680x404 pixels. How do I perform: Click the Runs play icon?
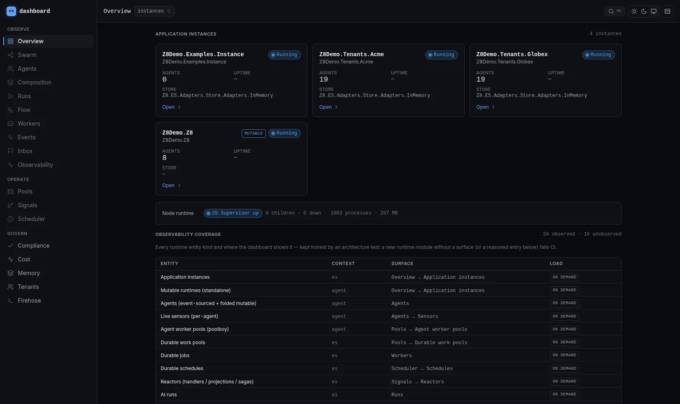click(11, 96)
